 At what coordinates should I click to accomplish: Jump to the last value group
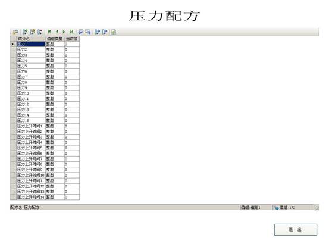point(72,32)
